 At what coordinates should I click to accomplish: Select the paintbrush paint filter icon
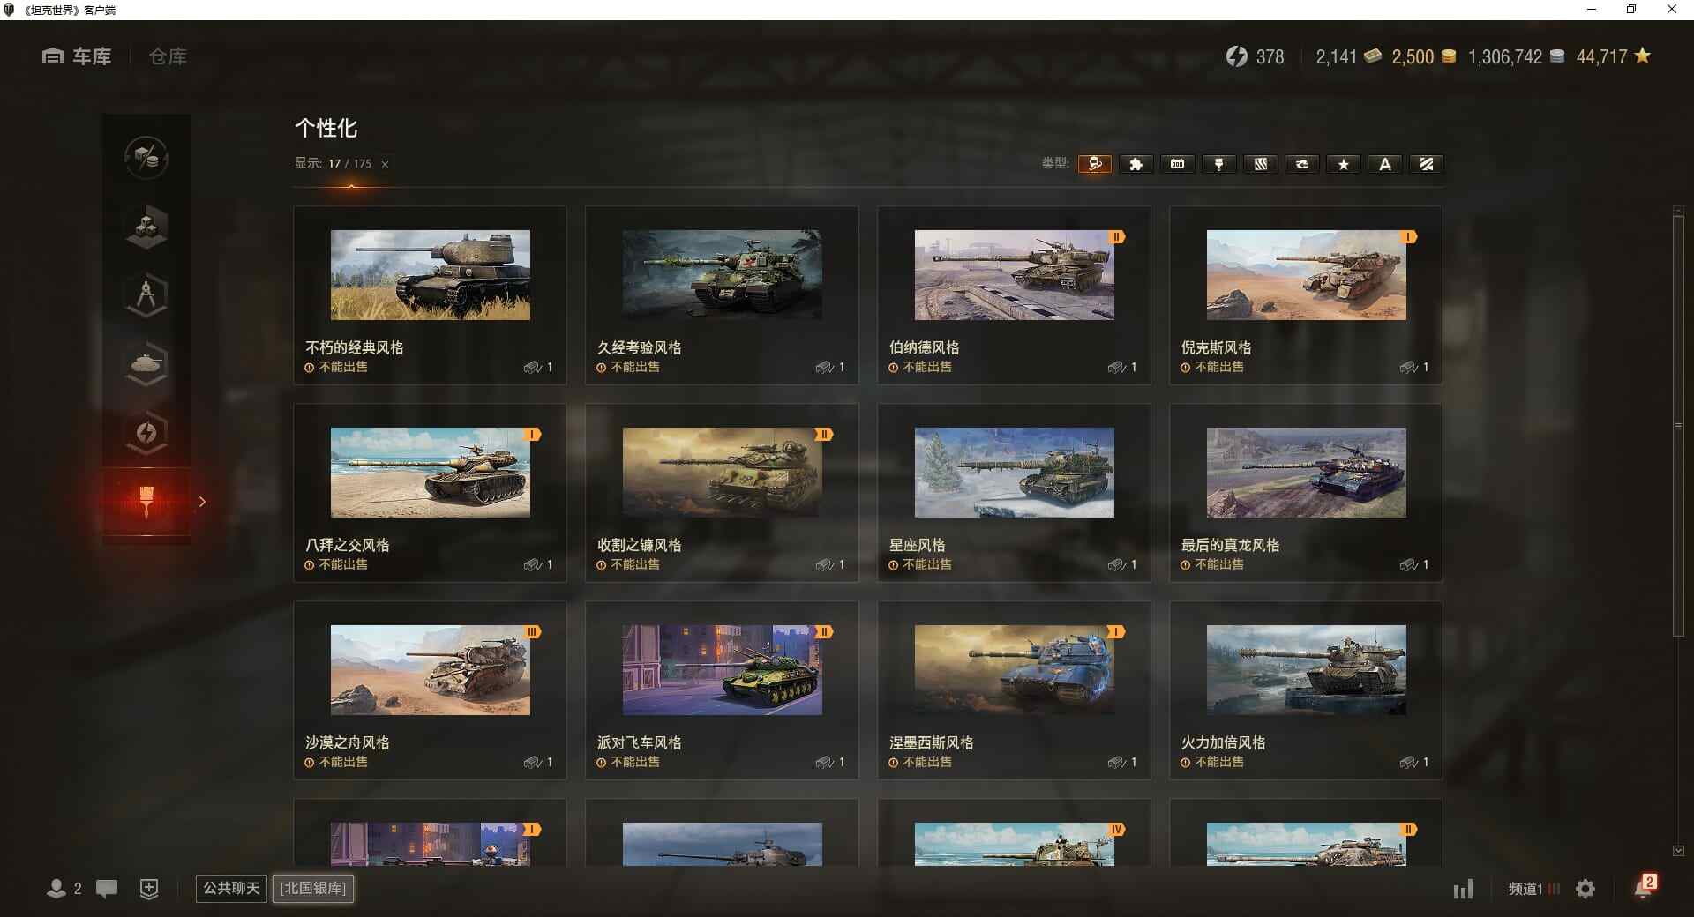[x=1218, y=164]
